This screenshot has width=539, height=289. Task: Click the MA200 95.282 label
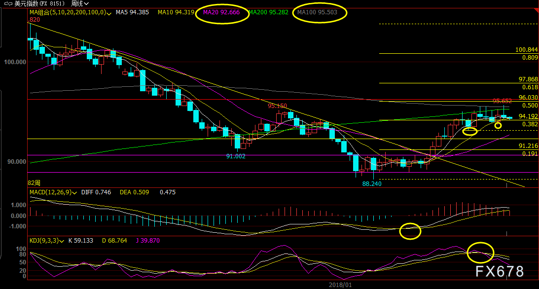tap(268, 12)
